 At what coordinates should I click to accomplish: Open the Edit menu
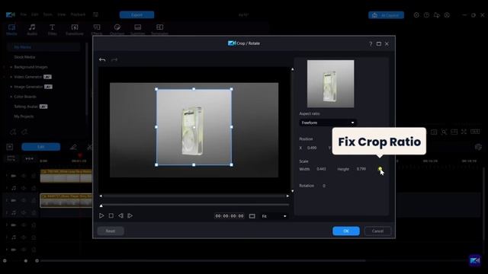[x=34, y=14]
